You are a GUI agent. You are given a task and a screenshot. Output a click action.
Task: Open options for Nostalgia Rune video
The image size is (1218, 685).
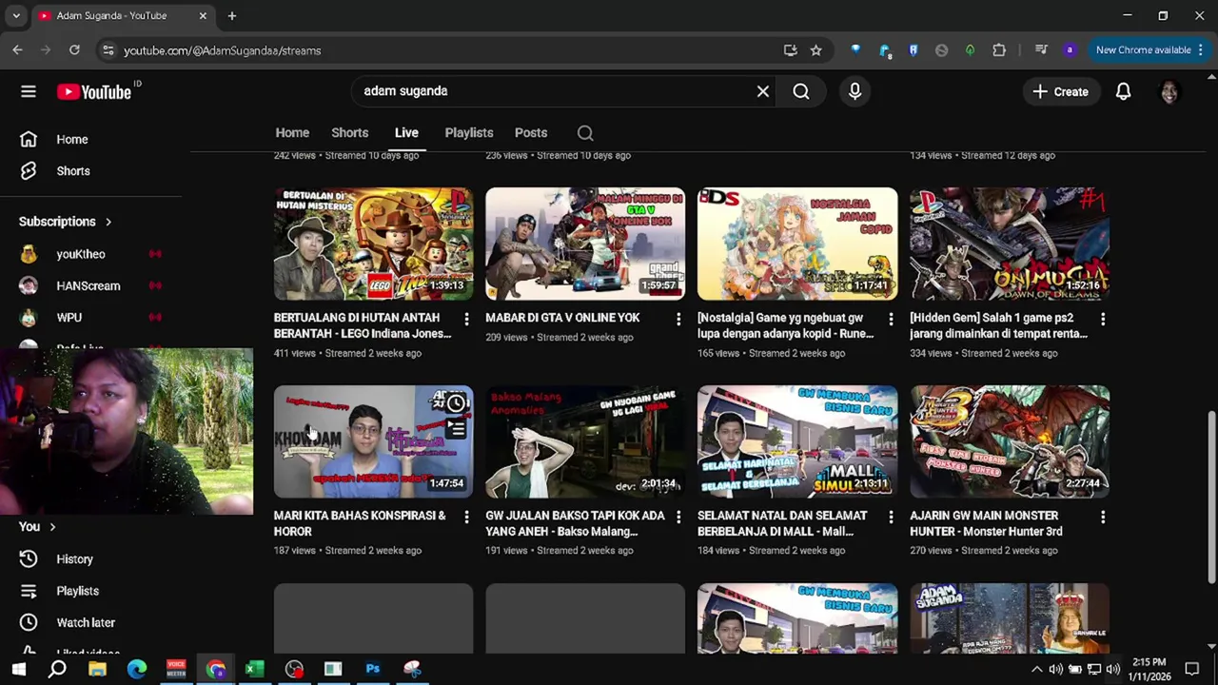tap(891, 319)
